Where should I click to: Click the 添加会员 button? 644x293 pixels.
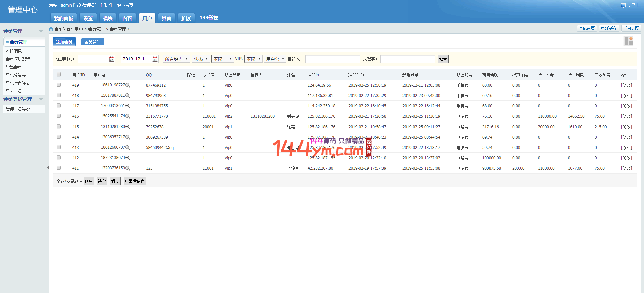(64, 42)
